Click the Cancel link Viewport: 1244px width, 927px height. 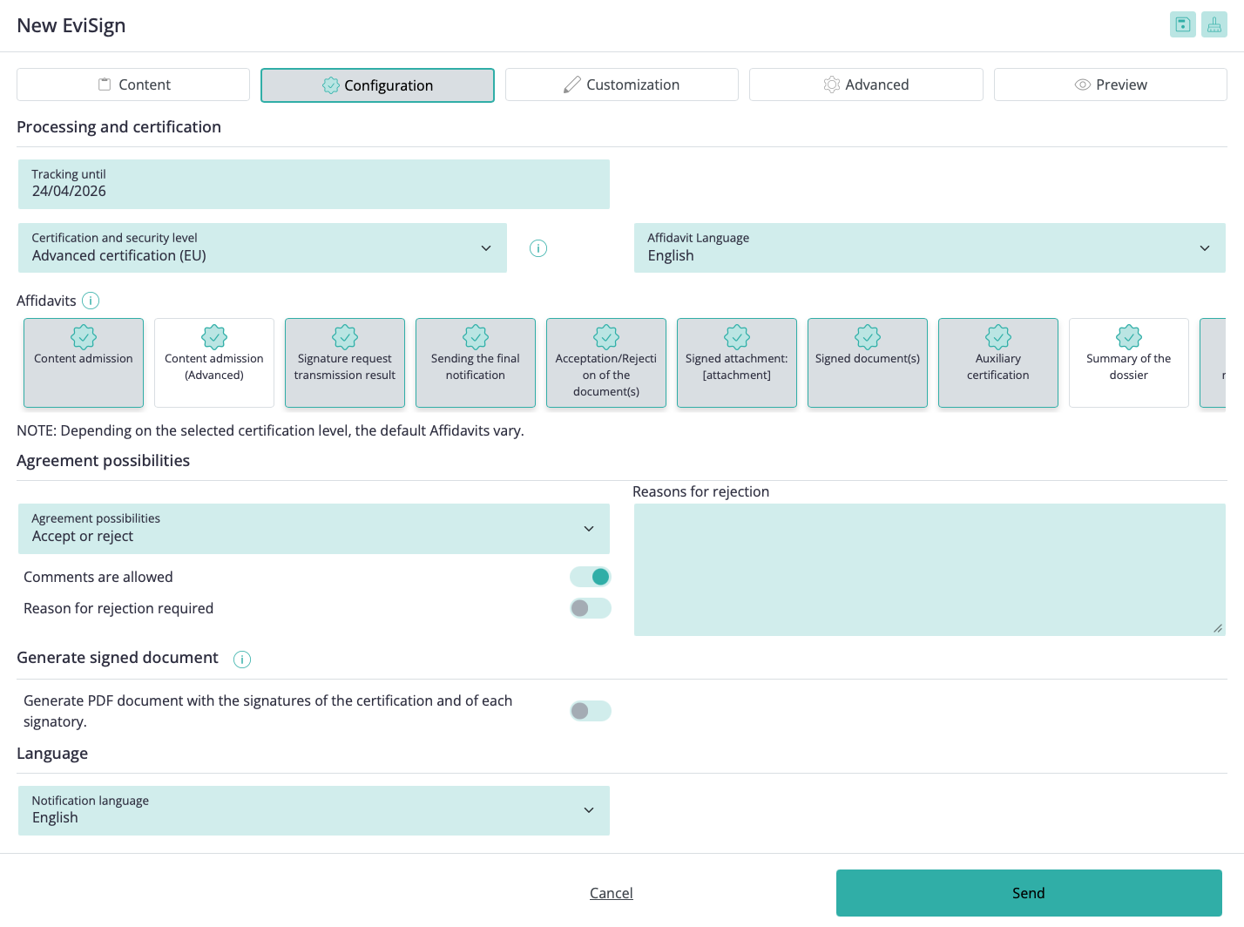coord(612,893)
